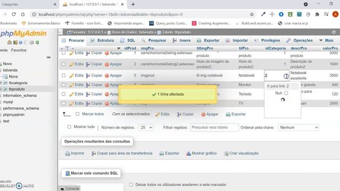Screen dimensions: 340x191
Task: Follow Ir para link: 2
Action: coord(278,86)
